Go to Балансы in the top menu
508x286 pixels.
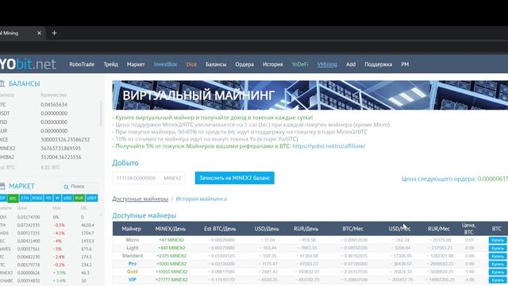click(216, 64)
